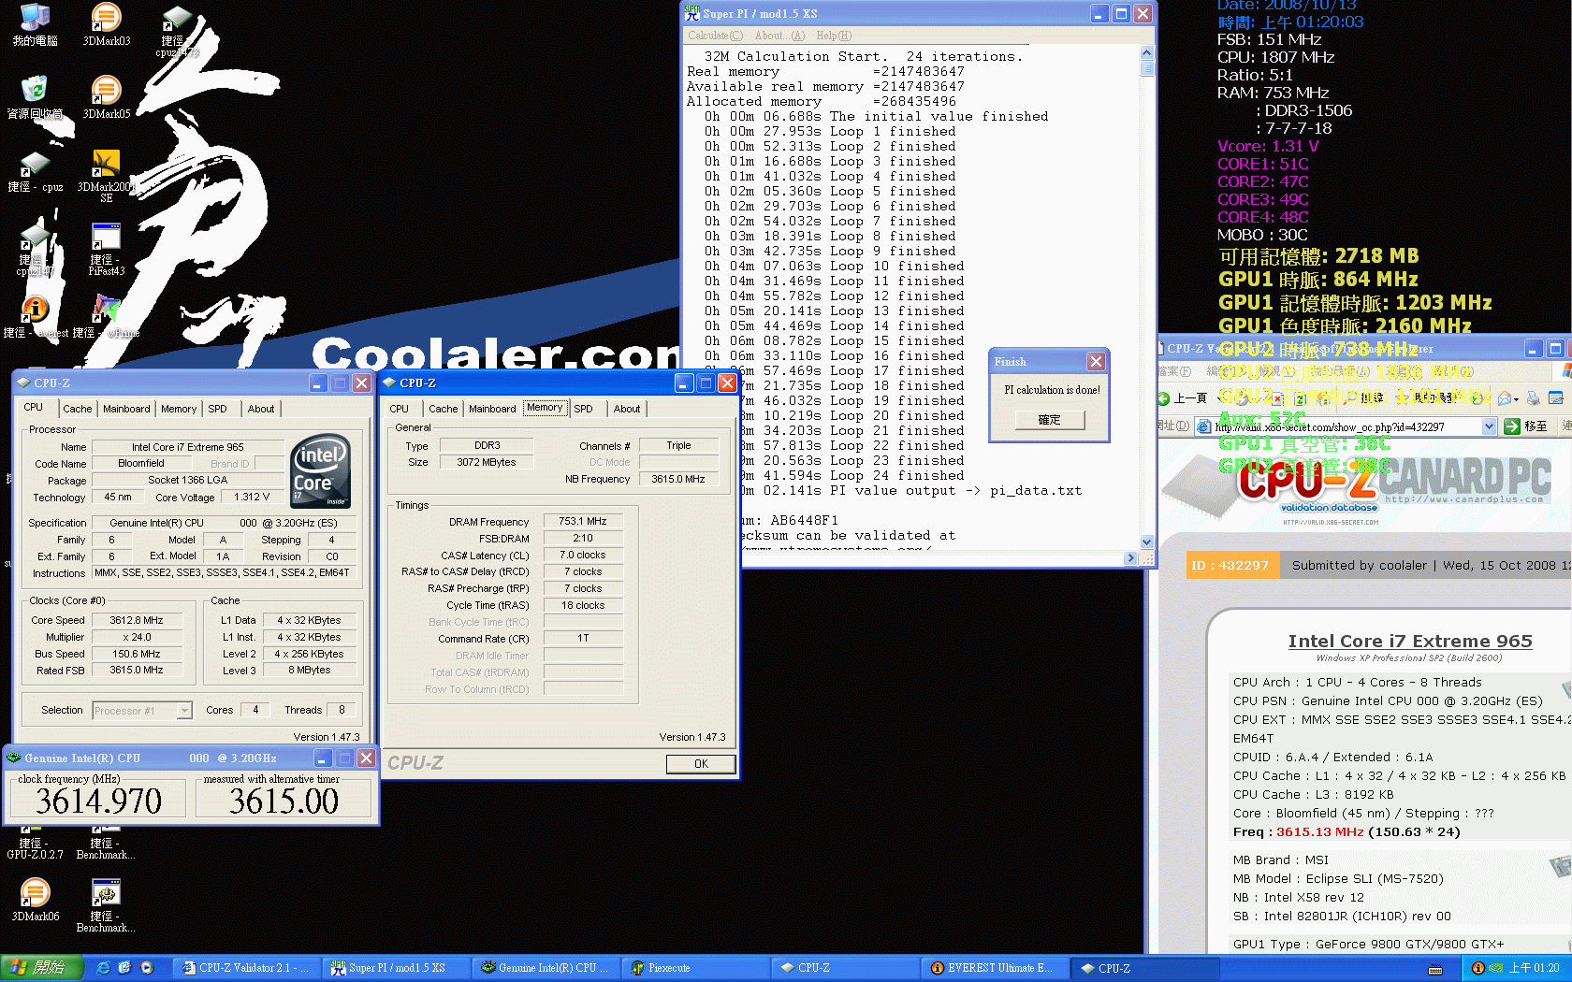The width and height of the screenshot is (1572, 982).
Task: Switch to the Mainboard tab in left CPU-Z
Action: [126, 409]
